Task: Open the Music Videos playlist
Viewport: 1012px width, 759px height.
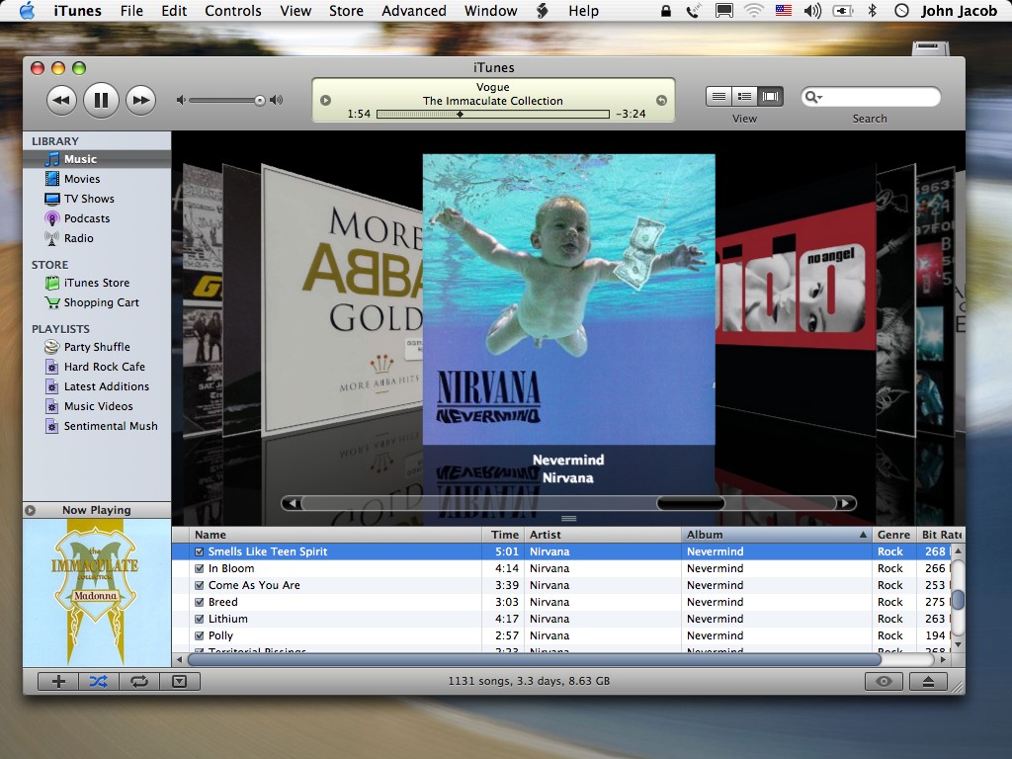Action: [98, 406]
